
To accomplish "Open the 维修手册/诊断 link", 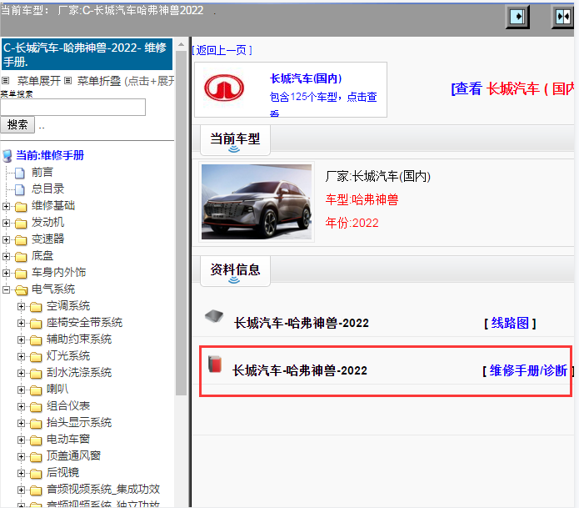I will coord(528,370).
